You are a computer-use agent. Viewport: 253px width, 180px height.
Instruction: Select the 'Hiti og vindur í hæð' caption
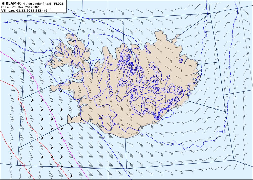coord(37,4)
